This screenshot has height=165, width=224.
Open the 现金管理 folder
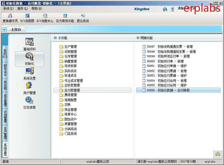(x=68, y=110)
